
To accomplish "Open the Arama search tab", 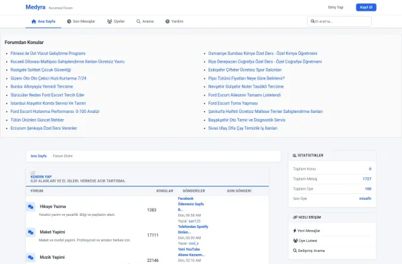I will (145, 21).
